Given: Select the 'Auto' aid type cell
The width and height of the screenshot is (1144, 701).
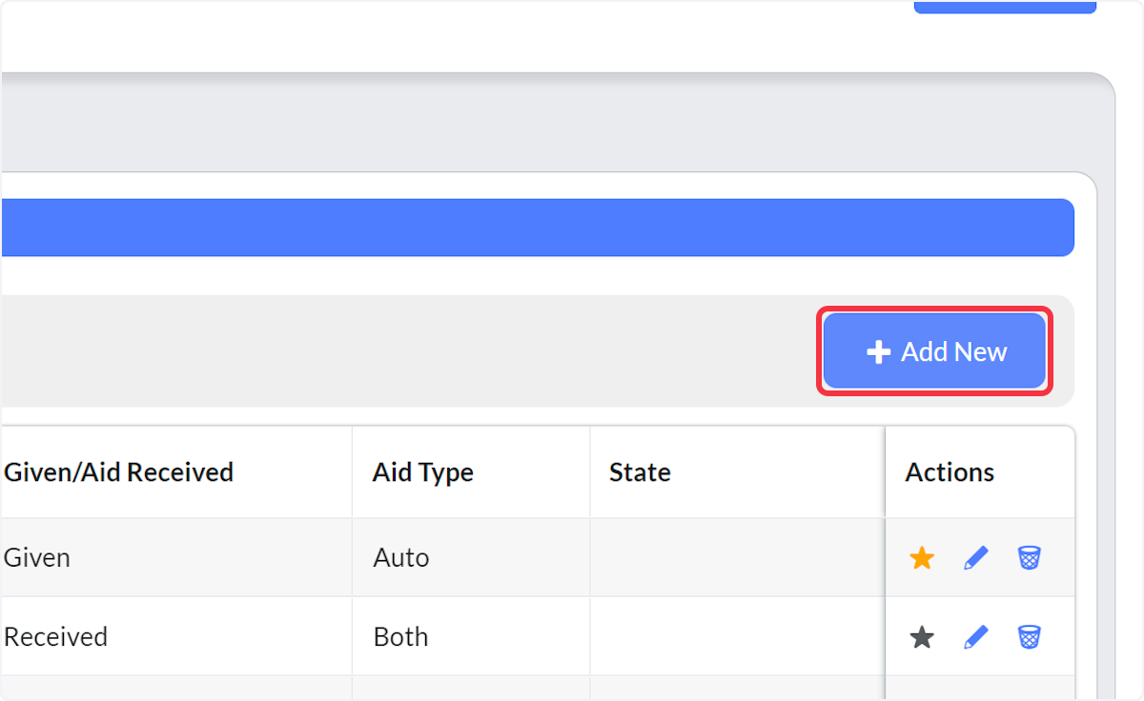Looking at the screenshot, I should 471,557.
